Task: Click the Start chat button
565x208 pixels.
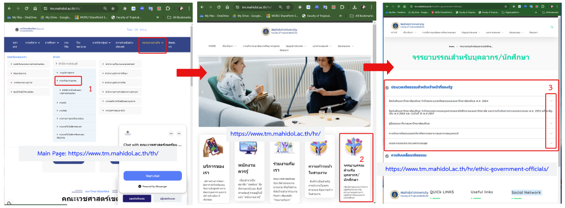Action: 153,176
